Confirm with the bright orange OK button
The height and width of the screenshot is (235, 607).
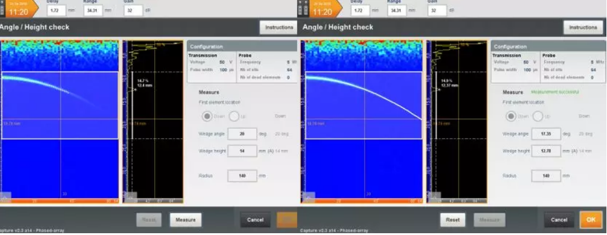pyautogui.click(x=591, y=220)
